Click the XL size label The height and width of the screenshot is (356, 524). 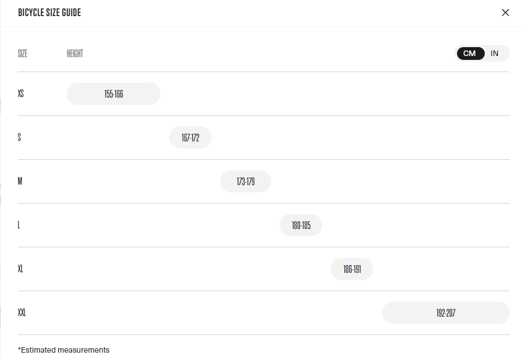[x=21, y=269]
